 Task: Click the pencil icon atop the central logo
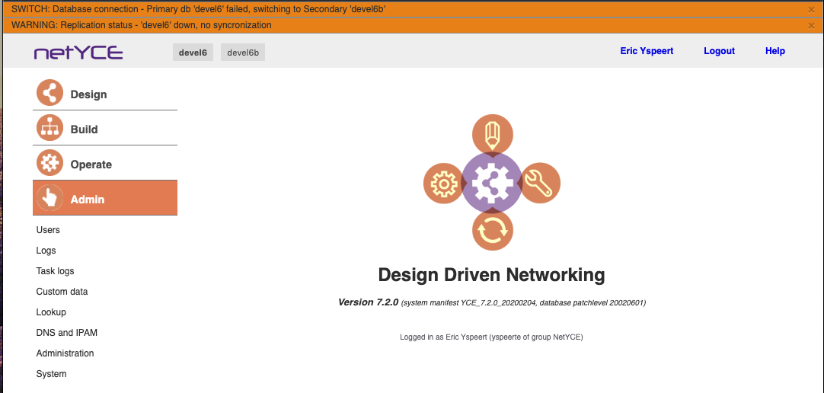coord(492,136)
